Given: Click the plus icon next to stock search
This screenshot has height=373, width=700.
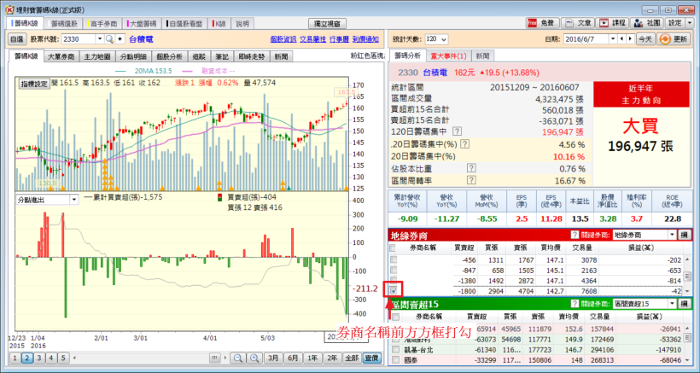Looking at the screenshot, I should click(120, 39).
